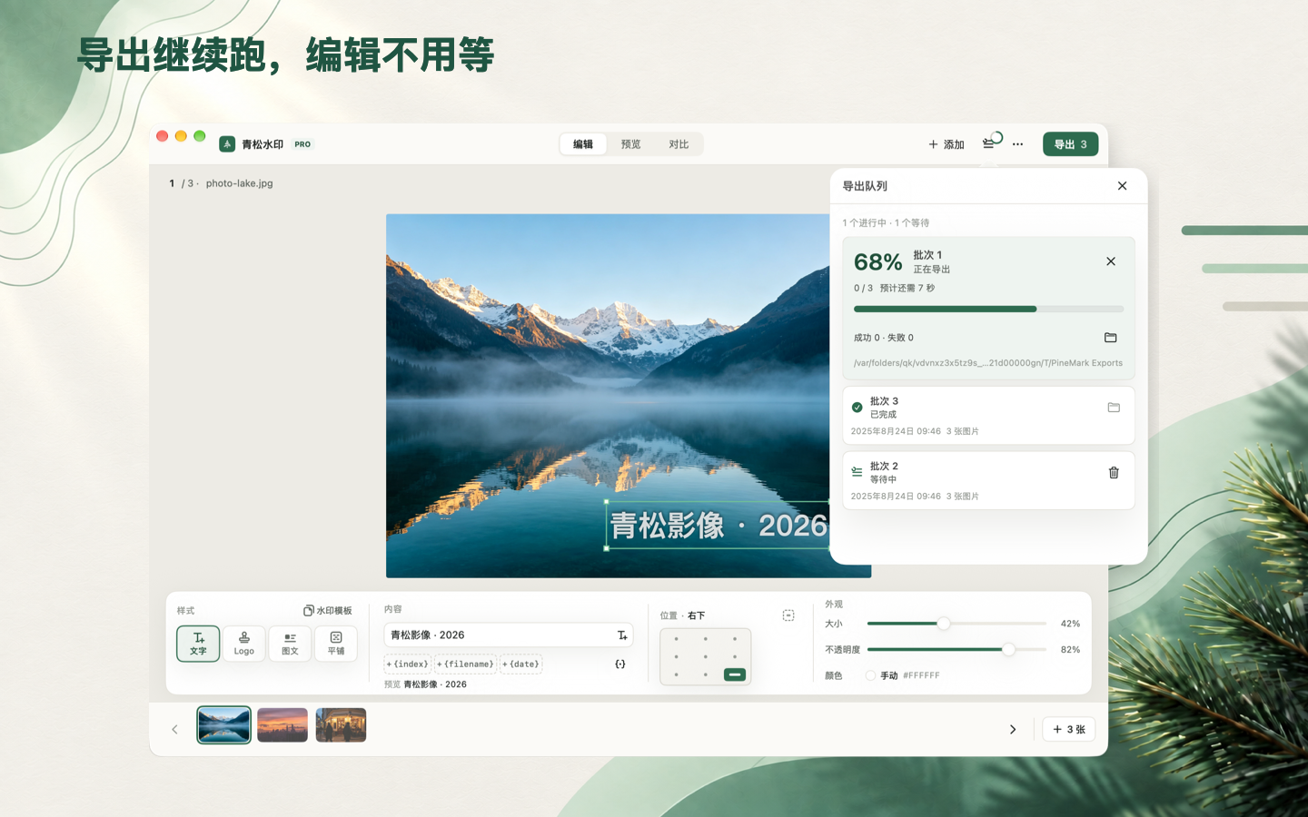Select the 文字 text watermark style

point(198,644)
